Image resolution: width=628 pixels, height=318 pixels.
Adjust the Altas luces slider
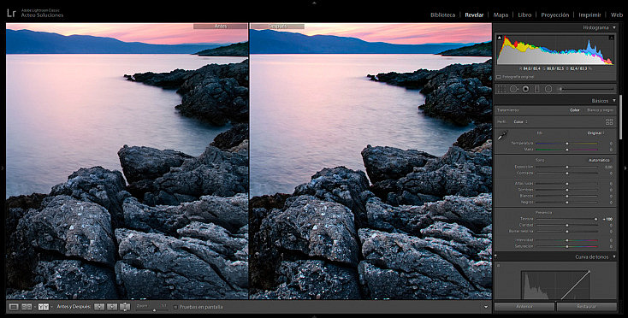pyautogui.click(x=566, y=184)
